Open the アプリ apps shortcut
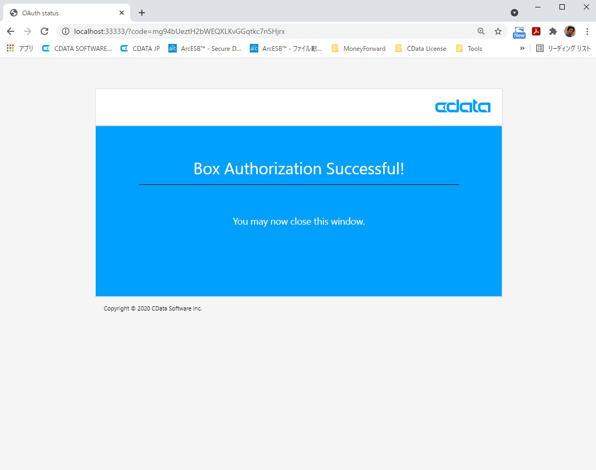The image size is (596, 470). point(20,48)
